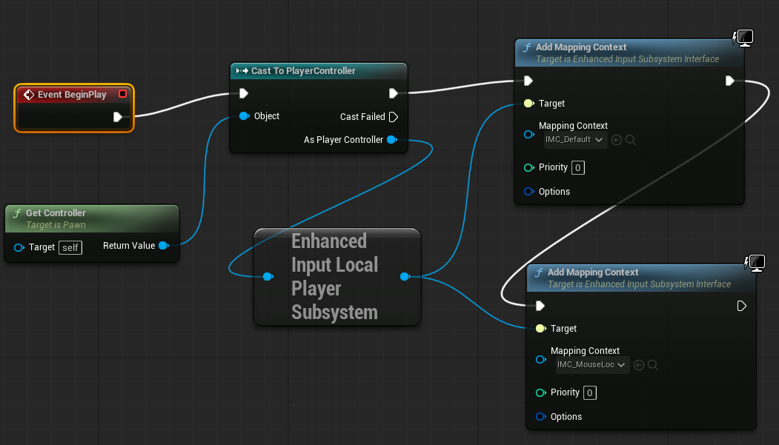Click the exec output pin of IMC_MouseLoc node
The height and width of the screenshot is (445, 779).
(742, 306)
